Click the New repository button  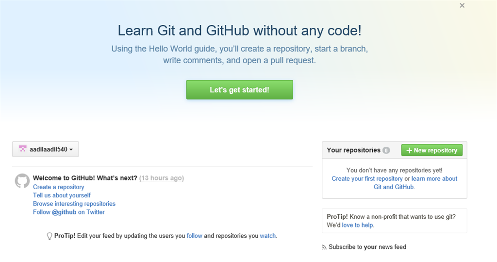(431, 150)
